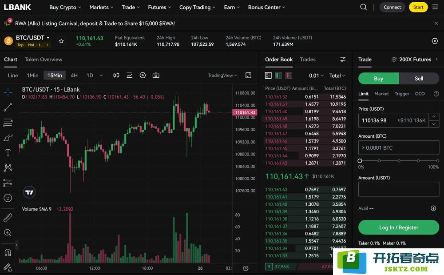
Task: Expand the Markets menu
Action: (101, 8)
